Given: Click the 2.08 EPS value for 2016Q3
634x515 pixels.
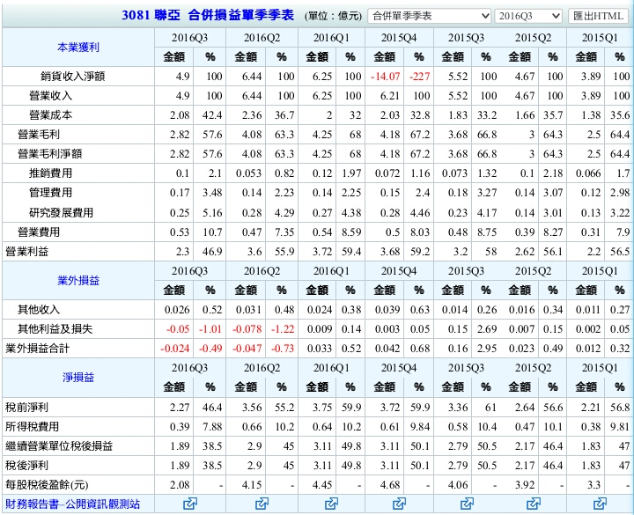Looking at the screenshot, I should point(180,485).
